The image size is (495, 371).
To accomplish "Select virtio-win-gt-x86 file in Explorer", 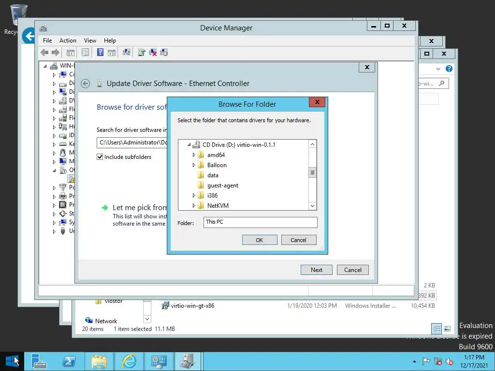I will coord(192,306).
